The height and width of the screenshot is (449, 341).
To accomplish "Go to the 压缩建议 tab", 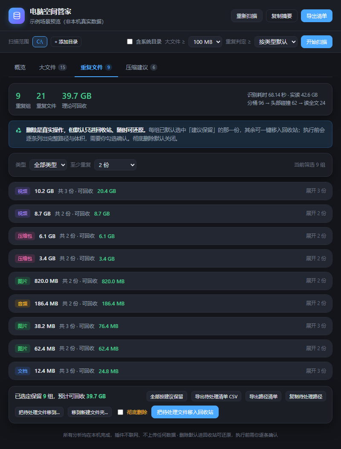I will coord(141,67).
